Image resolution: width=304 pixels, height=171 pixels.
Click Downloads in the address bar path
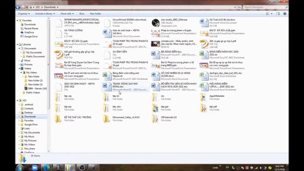[50, 7]
